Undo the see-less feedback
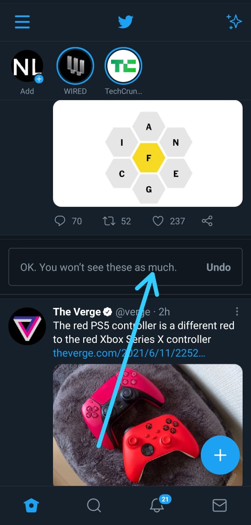 pos(218,267)
